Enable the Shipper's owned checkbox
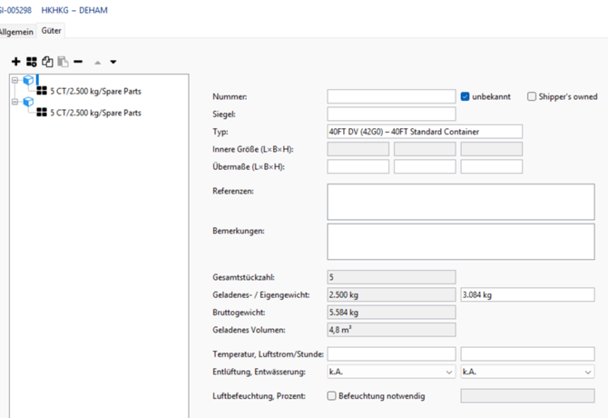Viewport: 608px width, 418px height. click(533, 96)
